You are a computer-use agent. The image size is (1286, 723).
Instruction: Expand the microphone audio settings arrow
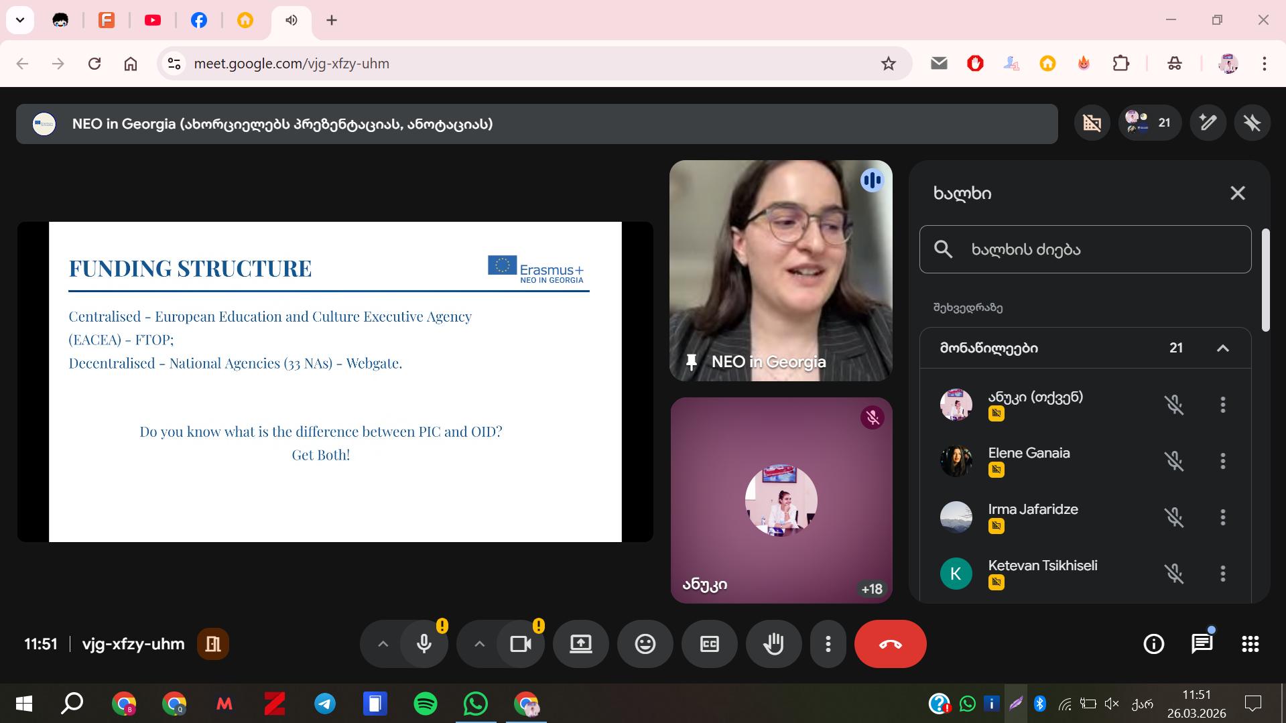pos(383,644)
